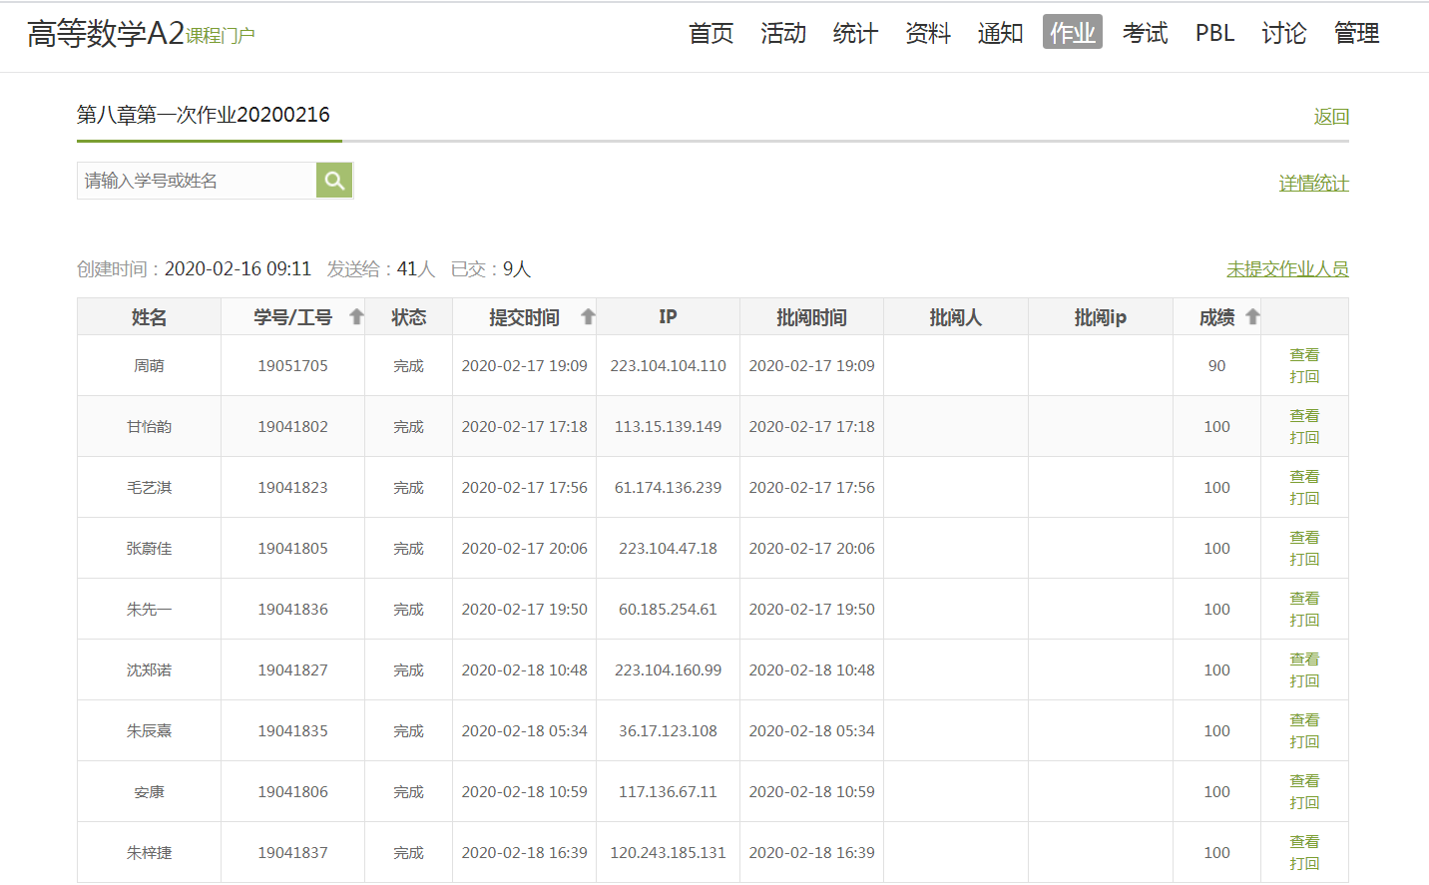This screenshot has width=1429, height=885.
Task: Click the 状态 column header
Action: (x=408, y=317)
